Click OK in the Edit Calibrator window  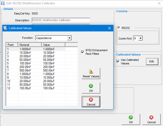(131, 119)
